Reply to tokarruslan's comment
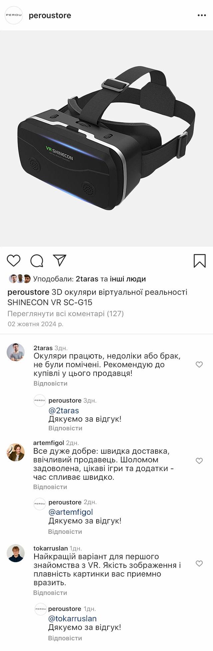 [50, 593]
